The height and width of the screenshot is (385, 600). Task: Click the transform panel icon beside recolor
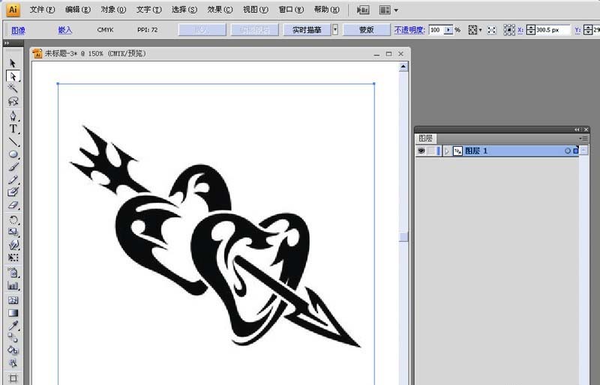click(492, 30)
